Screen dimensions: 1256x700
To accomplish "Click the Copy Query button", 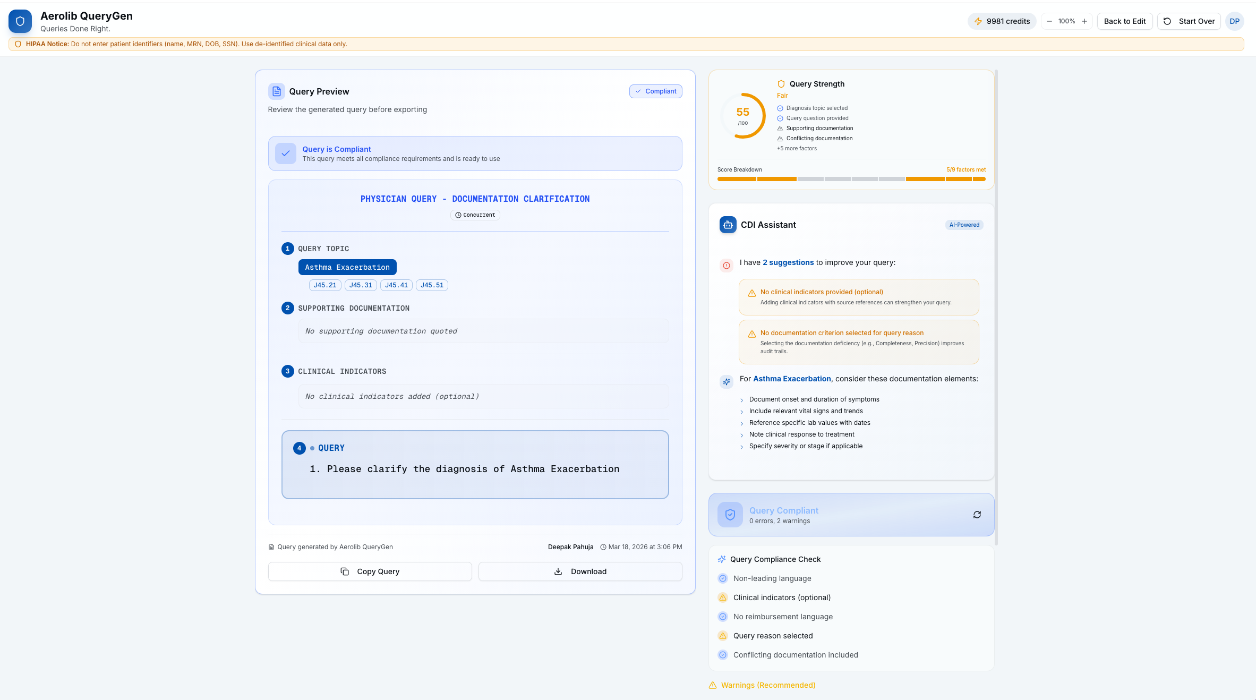I will 370,571.
